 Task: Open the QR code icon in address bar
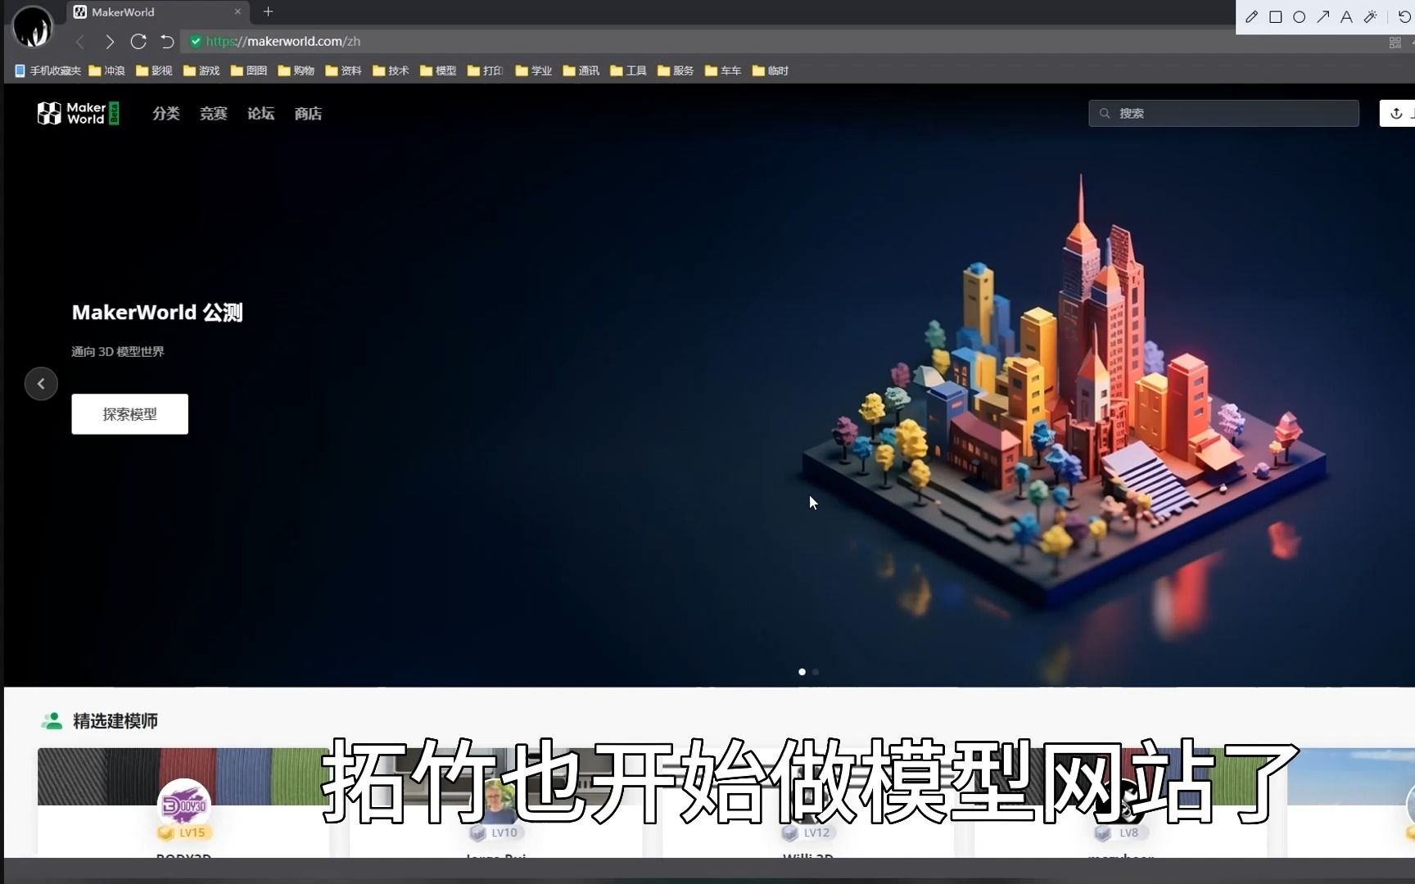click(x=1395, y=43)
